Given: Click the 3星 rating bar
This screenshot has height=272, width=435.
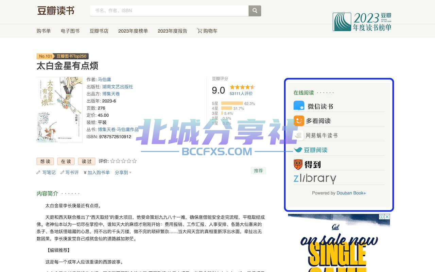Looking at the screenshot, I should point(222,113).
